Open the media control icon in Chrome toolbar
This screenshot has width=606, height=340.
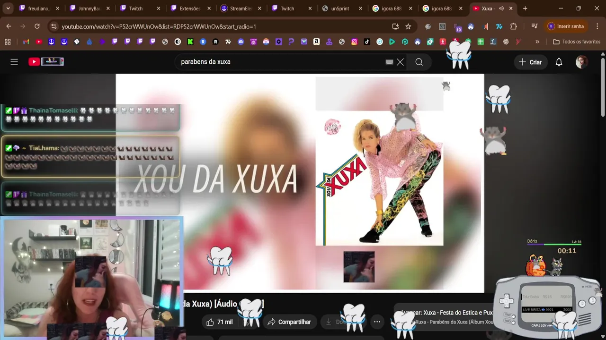(x=534, y=26)
